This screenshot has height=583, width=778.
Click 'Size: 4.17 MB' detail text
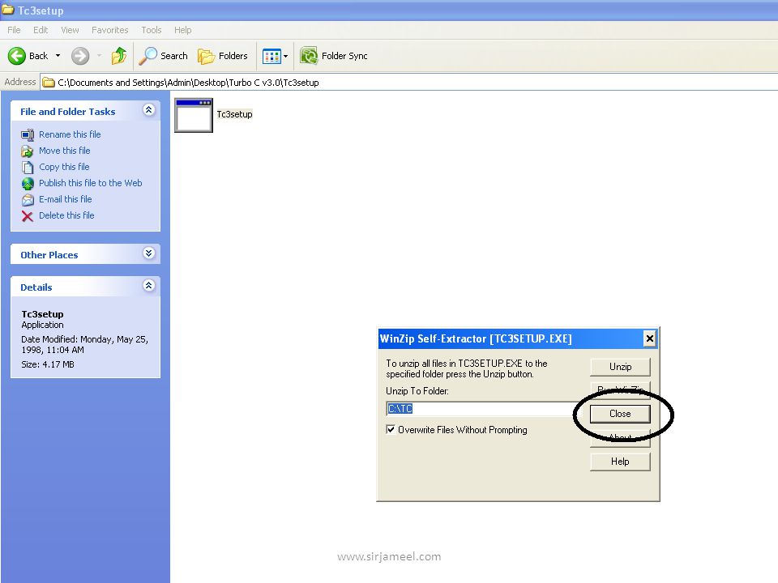48,364
